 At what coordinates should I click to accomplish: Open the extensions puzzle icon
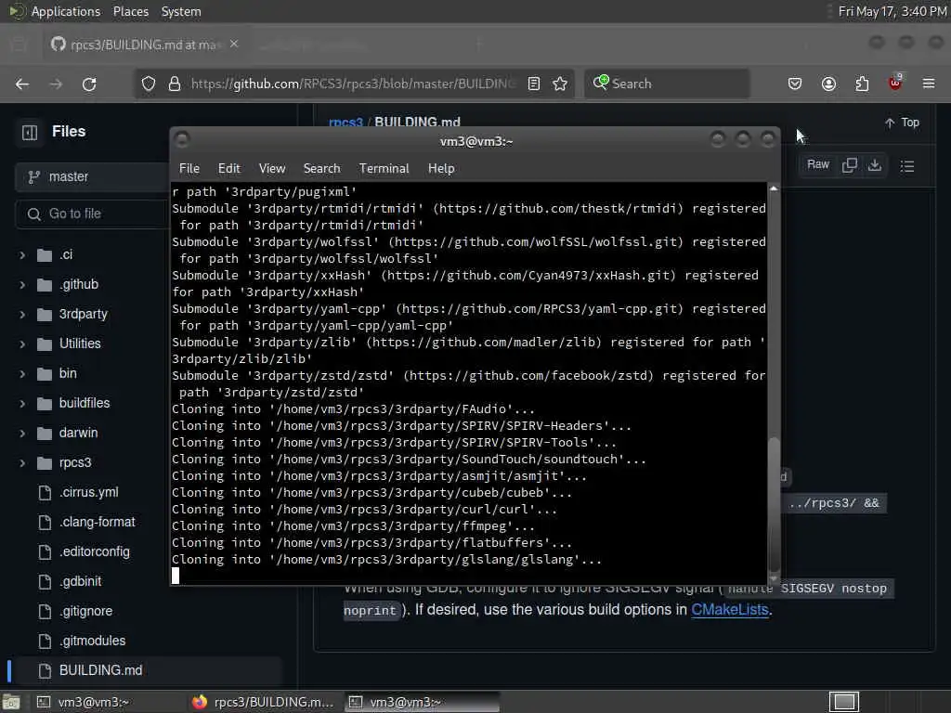(862, 84)
